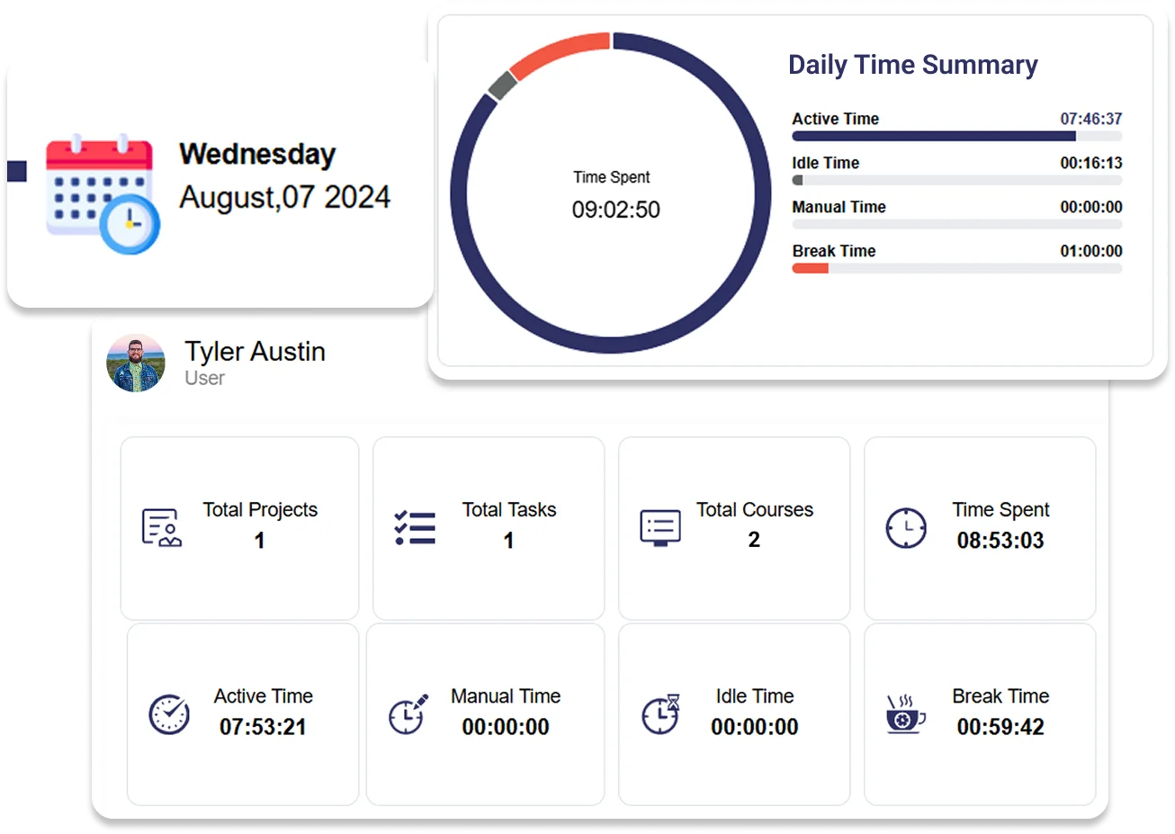
Task: Click the Idle Time hourglass clock icon
Action: pos(660,714)
